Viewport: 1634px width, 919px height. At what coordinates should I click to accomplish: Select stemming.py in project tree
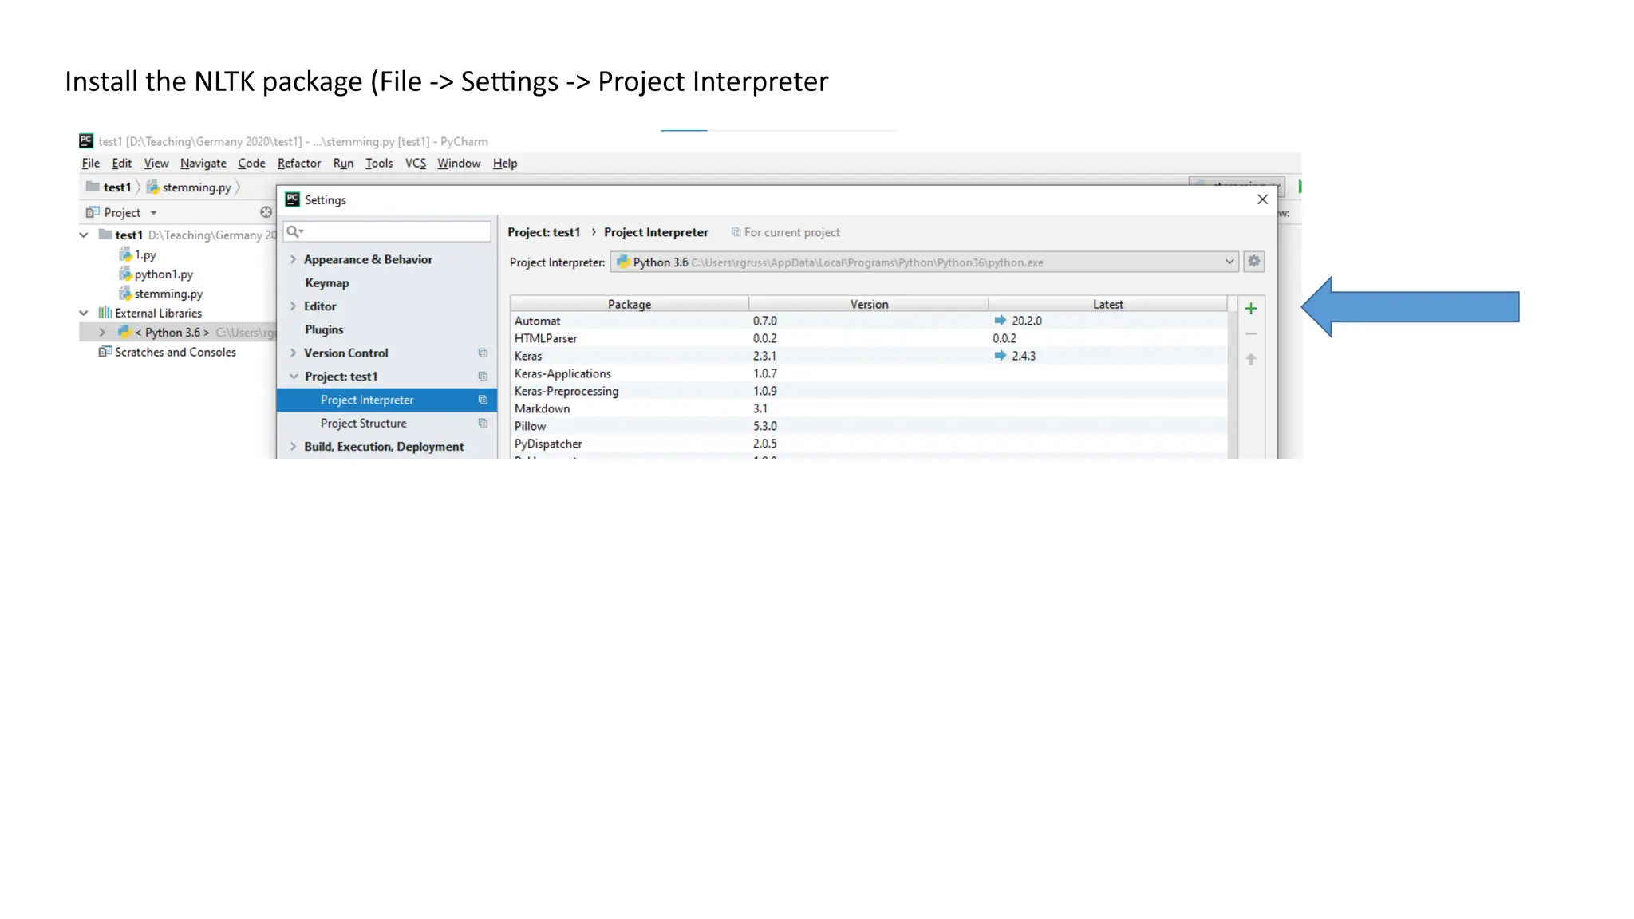click(x=168, y=294)
